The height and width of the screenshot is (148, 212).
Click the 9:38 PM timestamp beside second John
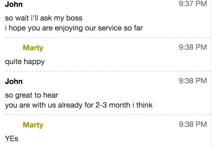(x=193, y=81)
